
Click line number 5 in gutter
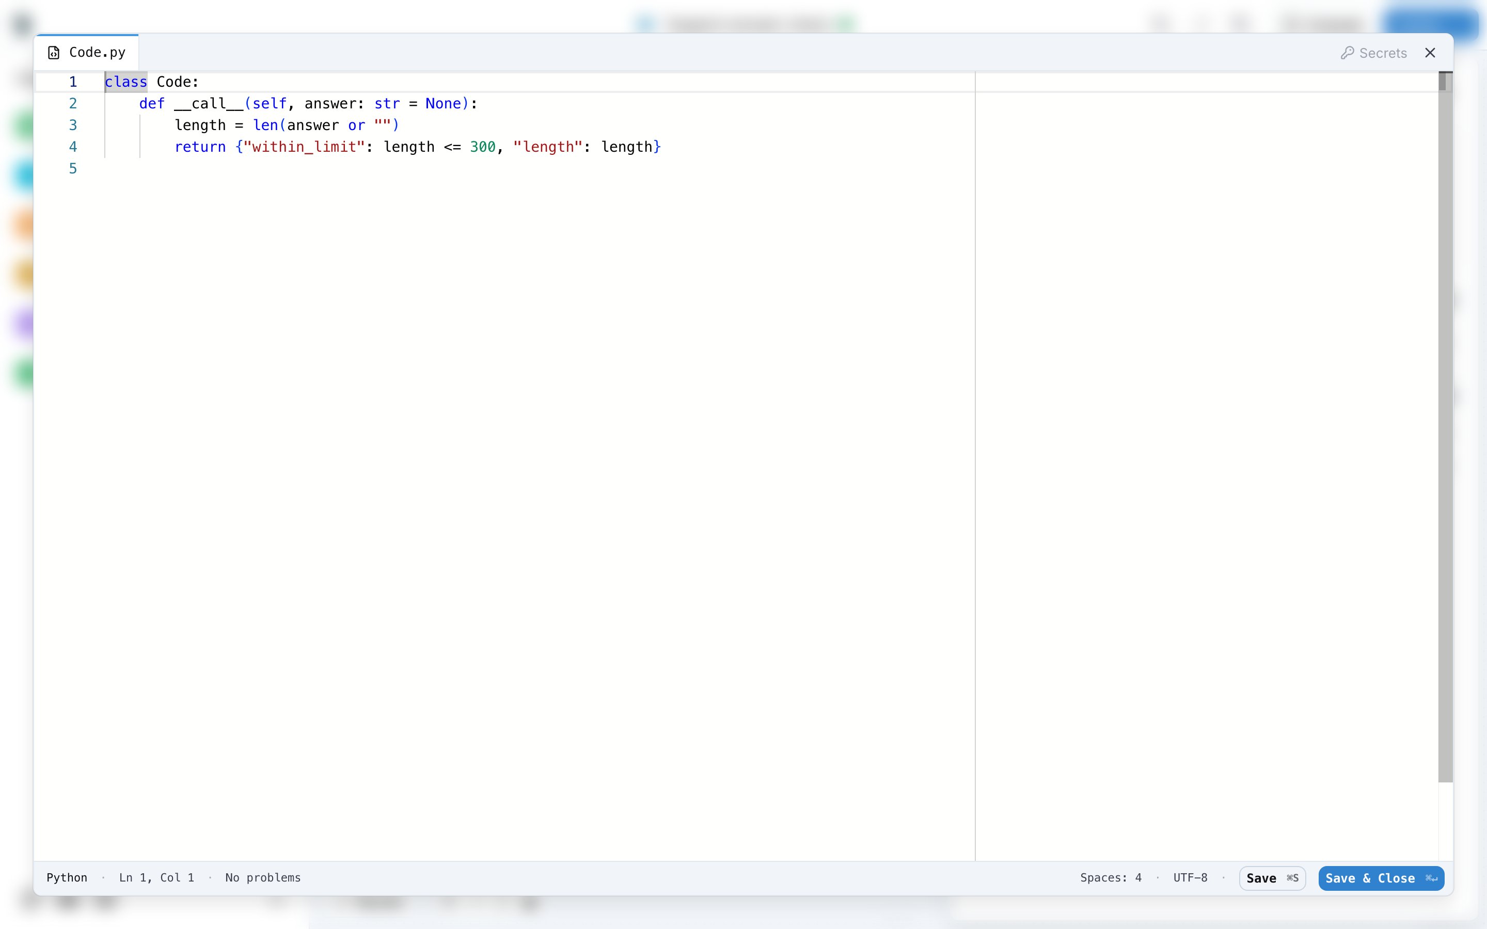click(x=73, y=168)
